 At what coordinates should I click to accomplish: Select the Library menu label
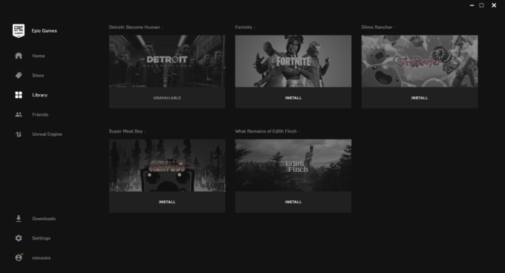point(39,95)
